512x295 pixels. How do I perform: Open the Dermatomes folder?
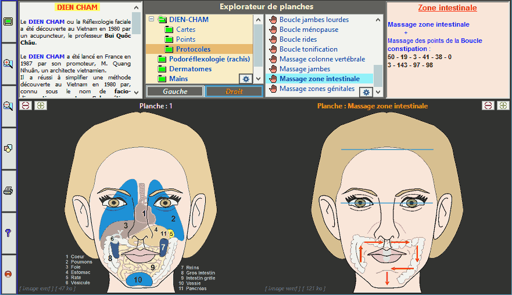[x=190, y=69]
